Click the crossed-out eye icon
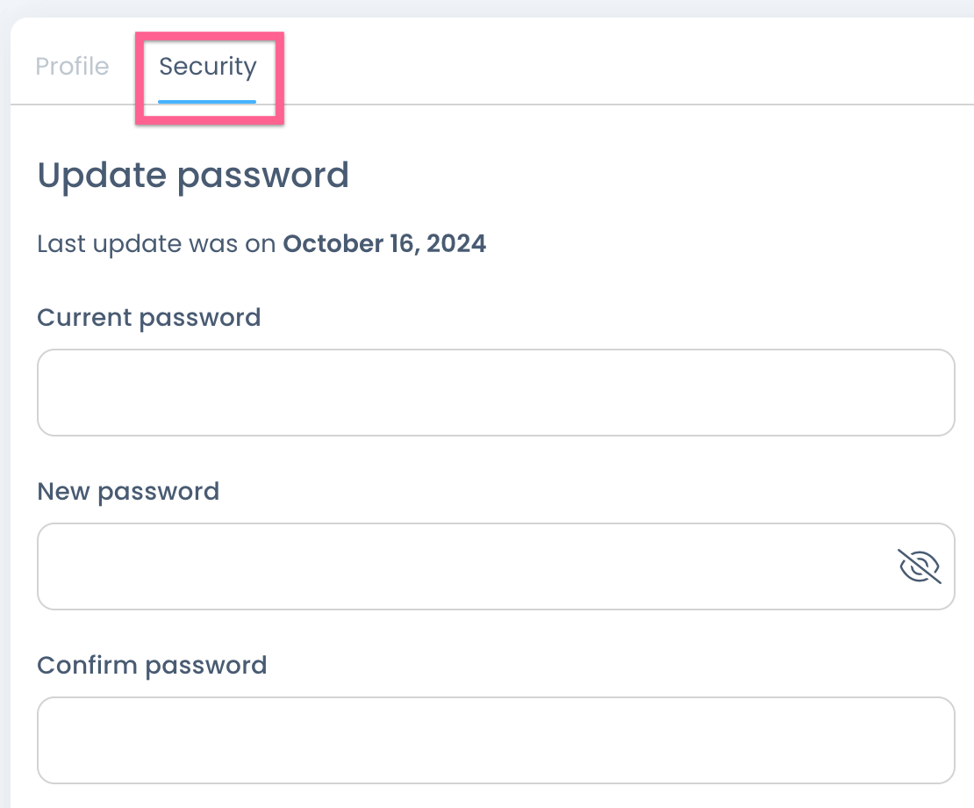The image size is (974, 808). click(920, 566)
